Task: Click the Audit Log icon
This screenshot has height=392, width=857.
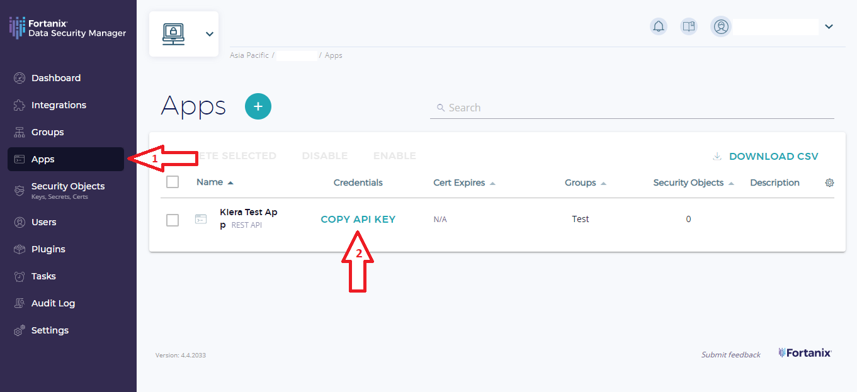Action: 20,303
